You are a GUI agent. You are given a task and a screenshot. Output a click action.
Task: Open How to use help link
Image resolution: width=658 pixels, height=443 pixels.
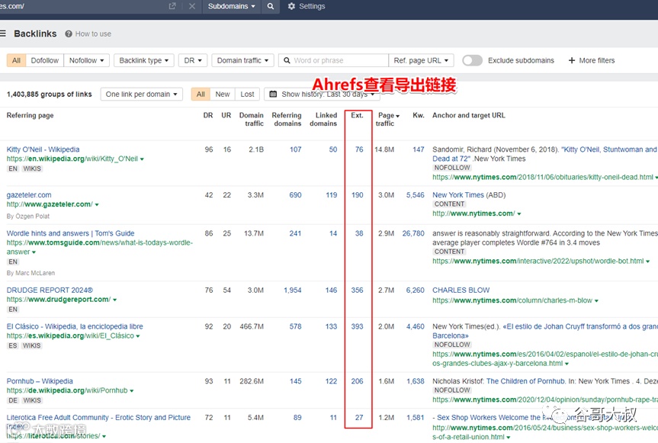click(x=93, y=34)
